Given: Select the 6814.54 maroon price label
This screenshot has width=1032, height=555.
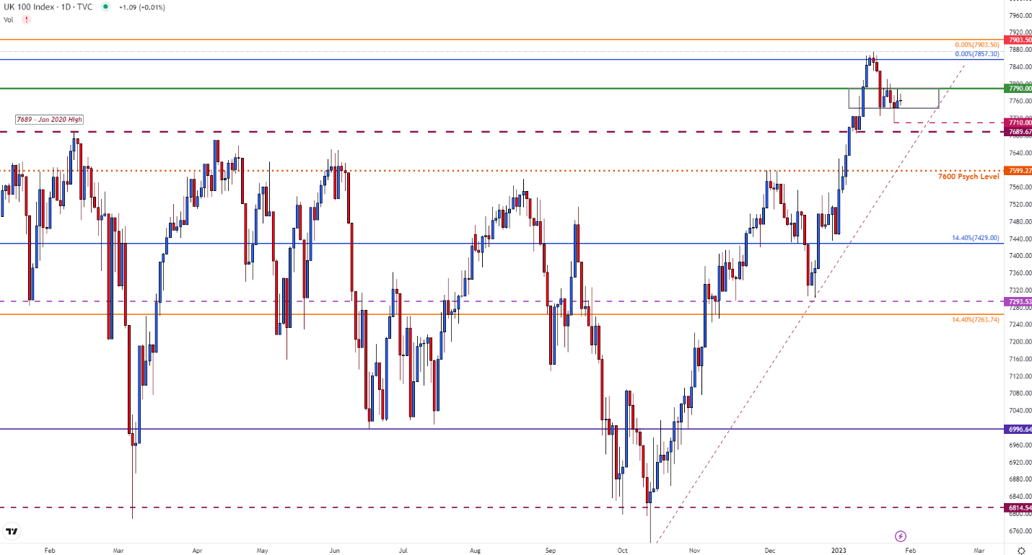Looking at the screenshot, I should 1018,507.
